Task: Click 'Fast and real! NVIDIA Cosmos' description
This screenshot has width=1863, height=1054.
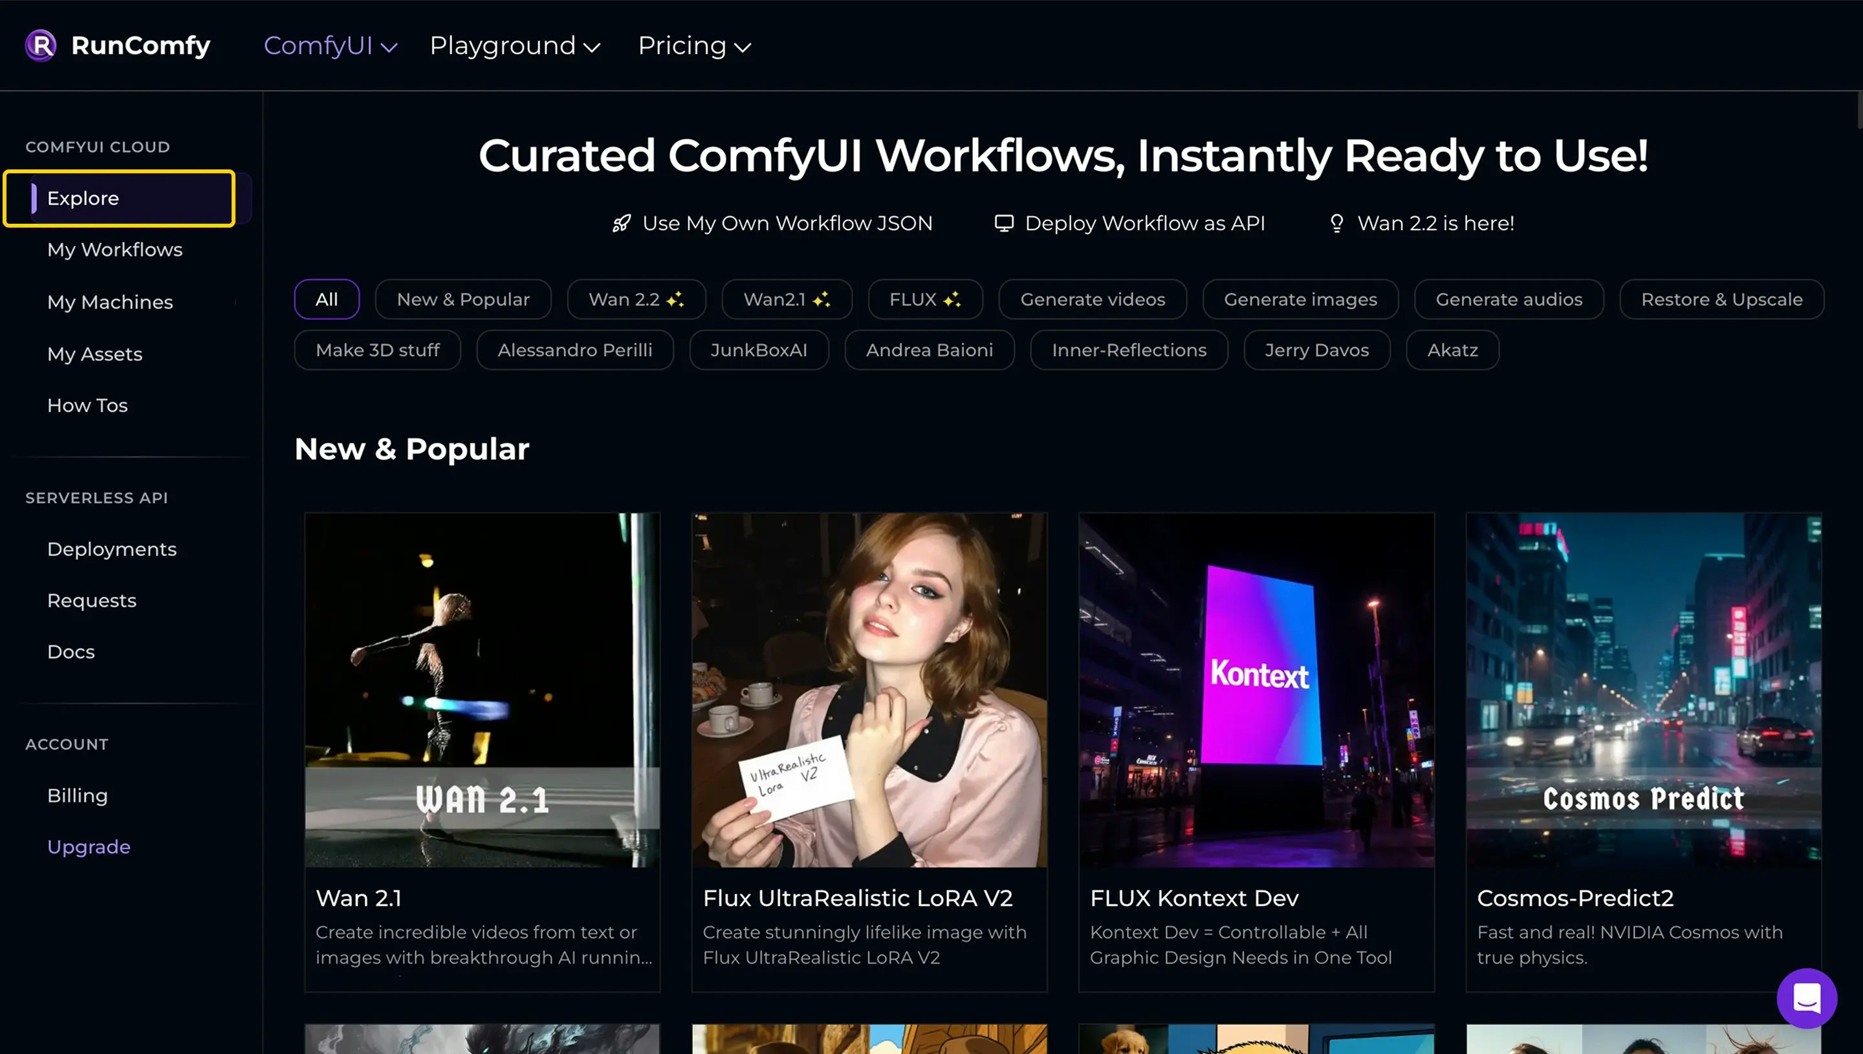Action: coord(1630,945)
